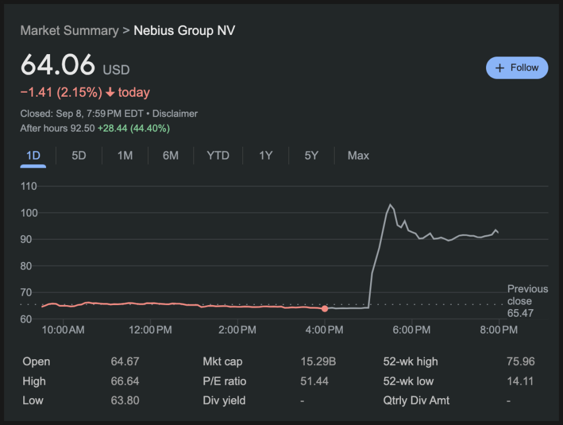Select the YTD chart range tab
563x425 pixels.
pos(218,155)
